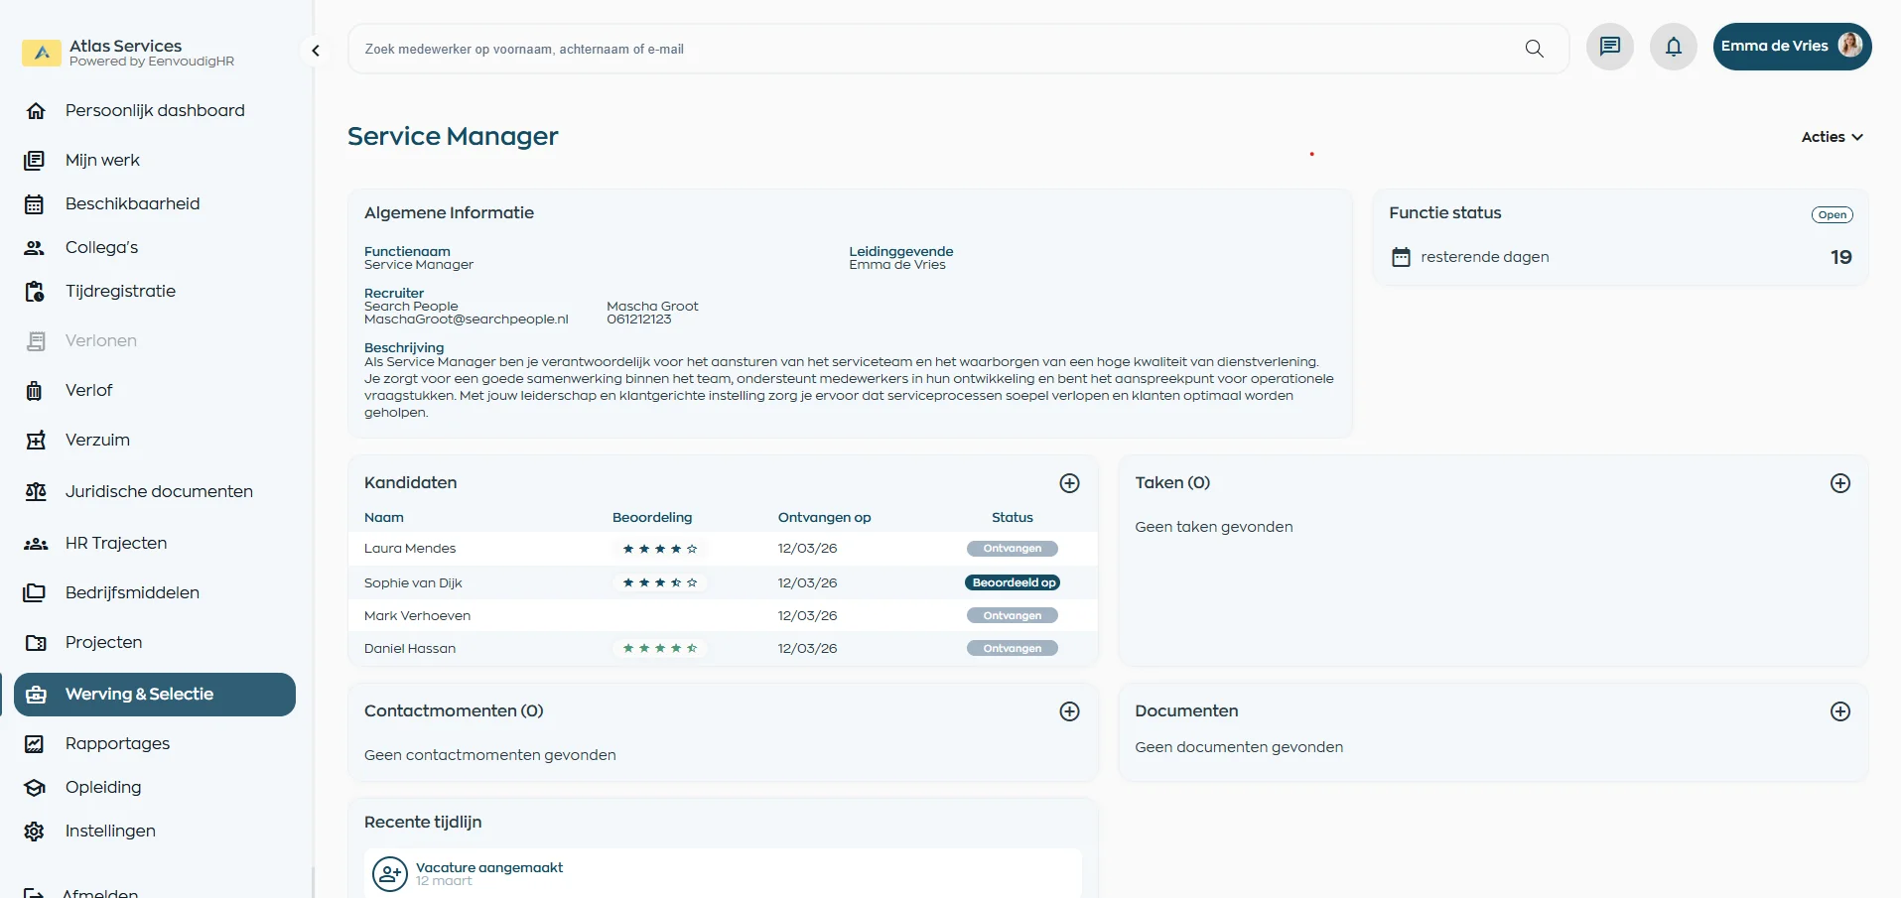The image size is (1901, 898).
Task: Open the calendar icon next to resterende dagen
Action: 1401,256
